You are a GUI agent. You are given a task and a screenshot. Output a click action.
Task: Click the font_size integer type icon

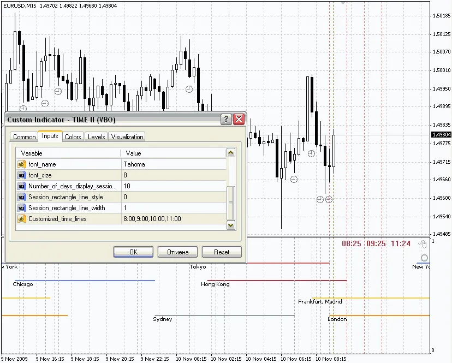[22, 175]
